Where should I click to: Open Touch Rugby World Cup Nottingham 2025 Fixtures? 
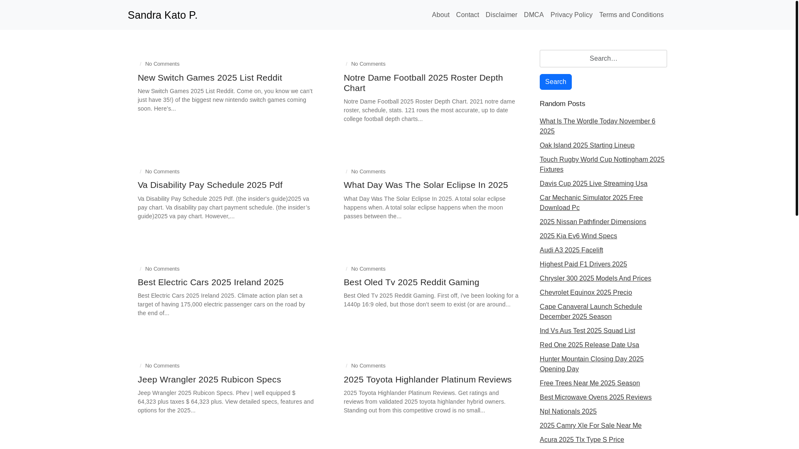(602, 165)
